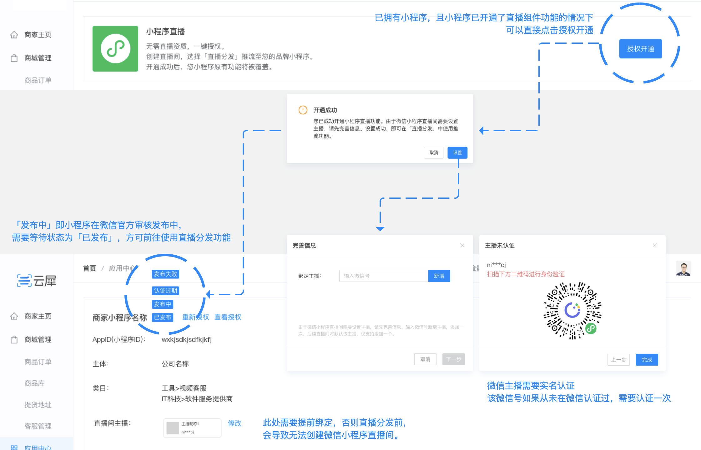Open 商城管理 in the top sidebar
This screenshot has height=450, width=701.
(38, 58)
